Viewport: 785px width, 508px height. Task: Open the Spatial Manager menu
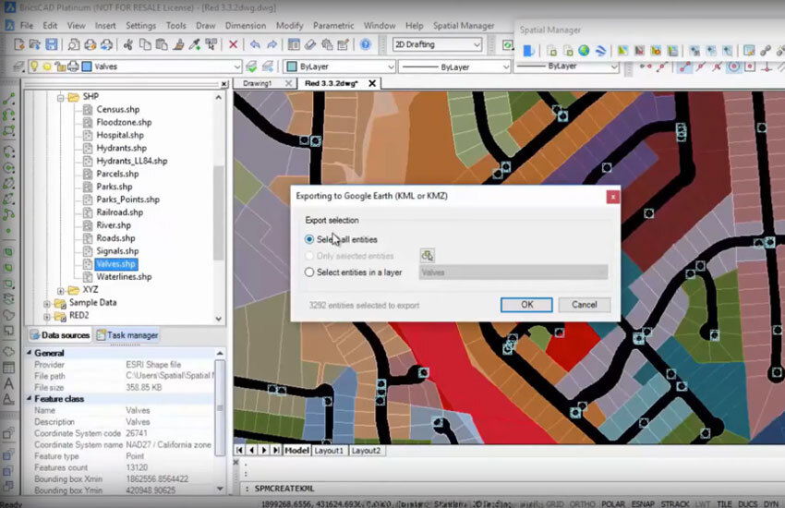pyautogui.click(x=463, y=26)
